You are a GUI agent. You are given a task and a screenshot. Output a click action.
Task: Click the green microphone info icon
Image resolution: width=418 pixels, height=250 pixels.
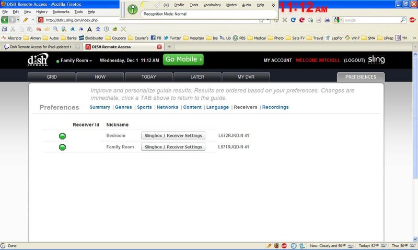(133, 9)
